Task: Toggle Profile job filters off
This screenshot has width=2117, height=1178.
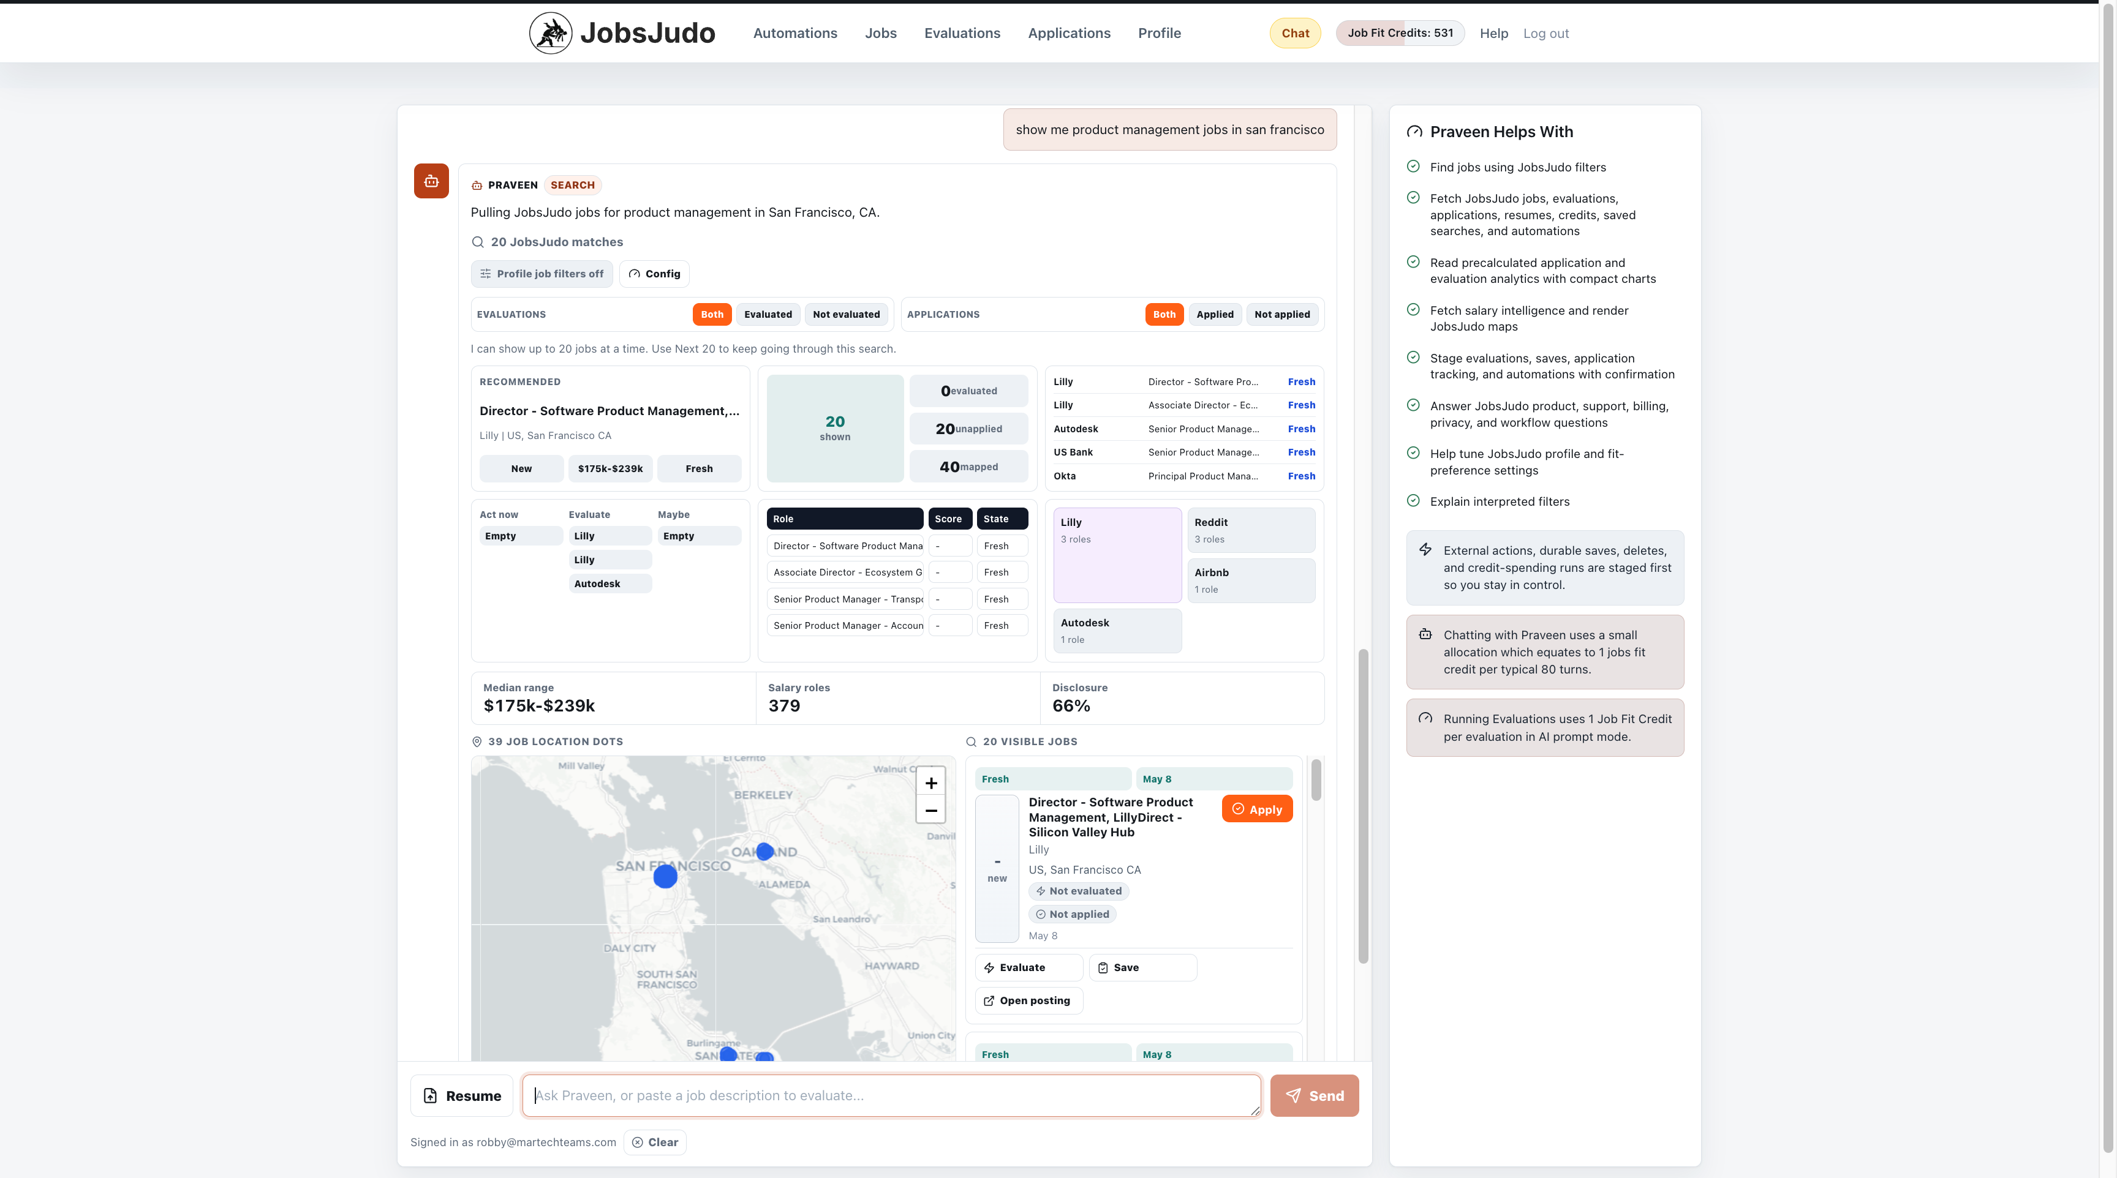Action: 542,274
